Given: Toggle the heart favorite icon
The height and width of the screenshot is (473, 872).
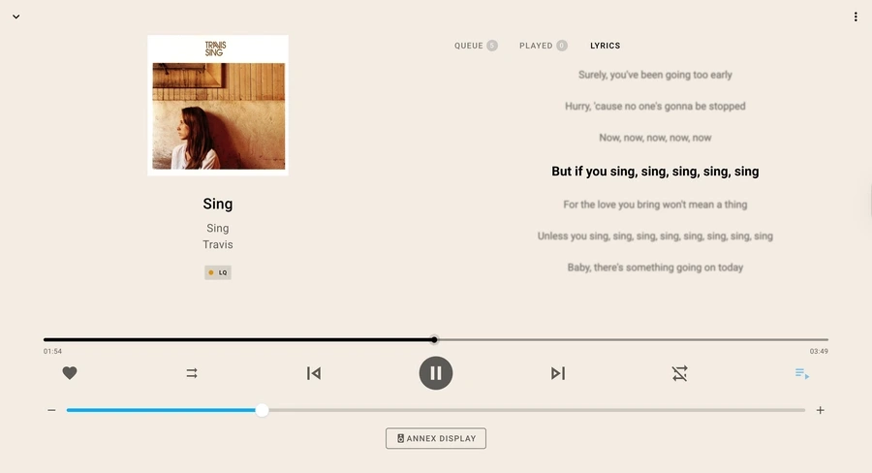Looking at the screenshot, I should [70, 373].
